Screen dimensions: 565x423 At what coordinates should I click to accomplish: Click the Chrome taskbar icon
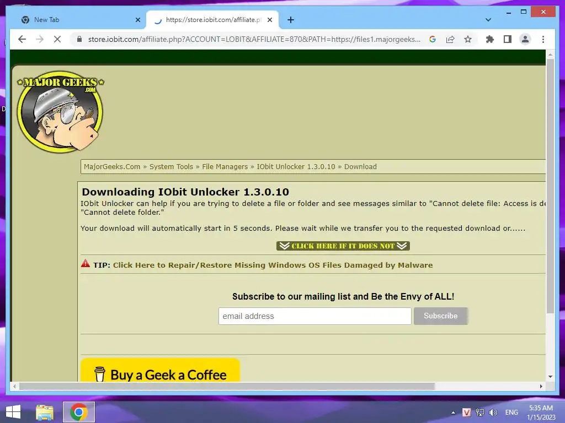click(x=79, y=412)
